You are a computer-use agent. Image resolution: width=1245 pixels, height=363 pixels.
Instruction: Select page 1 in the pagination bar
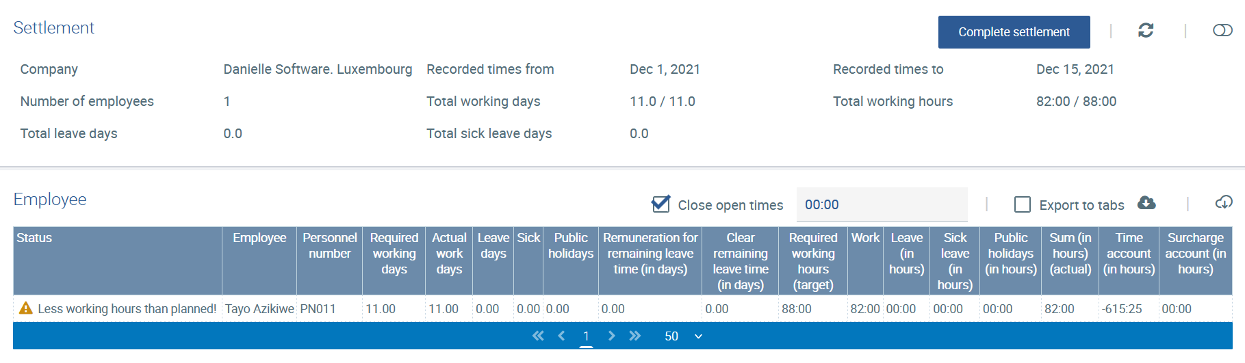click(586, 336)
